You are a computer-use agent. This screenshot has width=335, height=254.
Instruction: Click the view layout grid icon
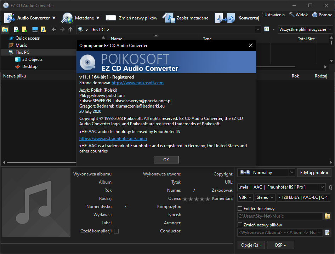267,29
